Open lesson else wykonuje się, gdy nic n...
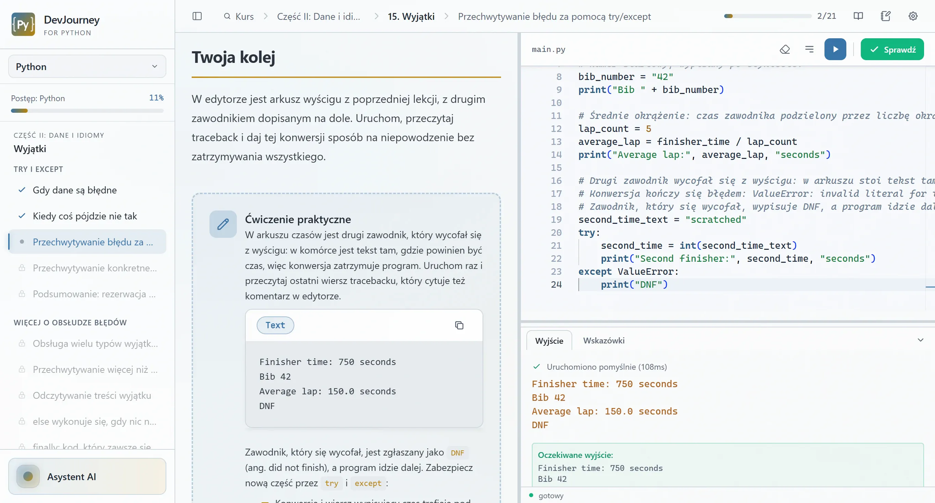The width and height of the screenshot is (935, 503). (87, 421)
